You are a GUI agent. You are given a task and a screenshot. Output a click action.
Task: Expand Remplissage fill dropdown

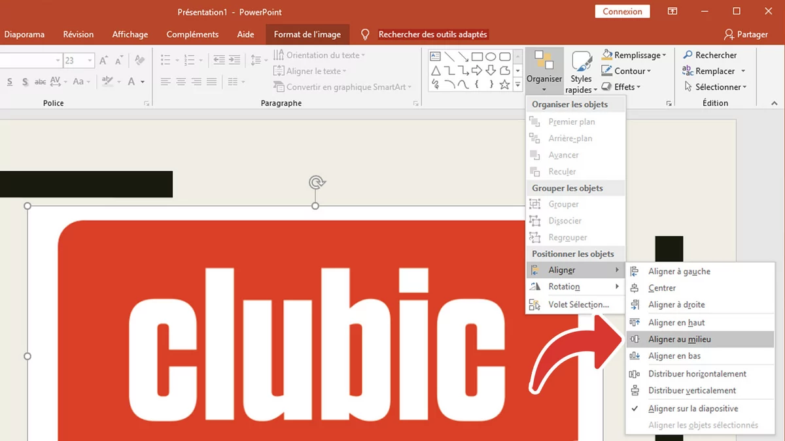(665, 56)
